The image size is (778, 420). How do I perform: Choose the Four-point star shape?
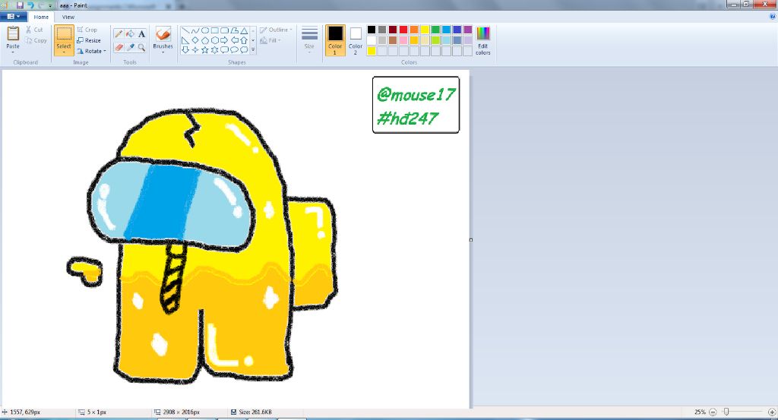click(195, 49)
